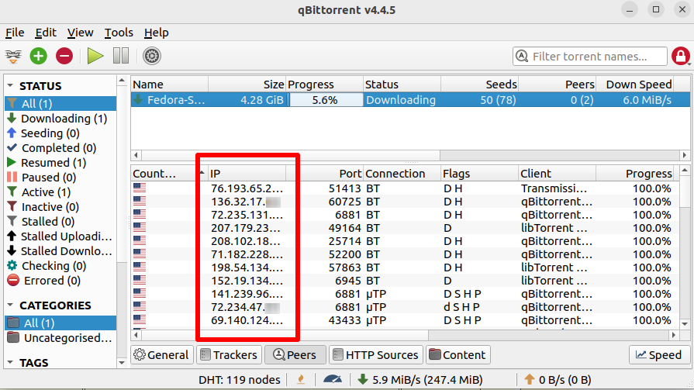Viewport: 694px width, 390px height.
Task: Select the Uncategorised category
Action: pos(60,338)
